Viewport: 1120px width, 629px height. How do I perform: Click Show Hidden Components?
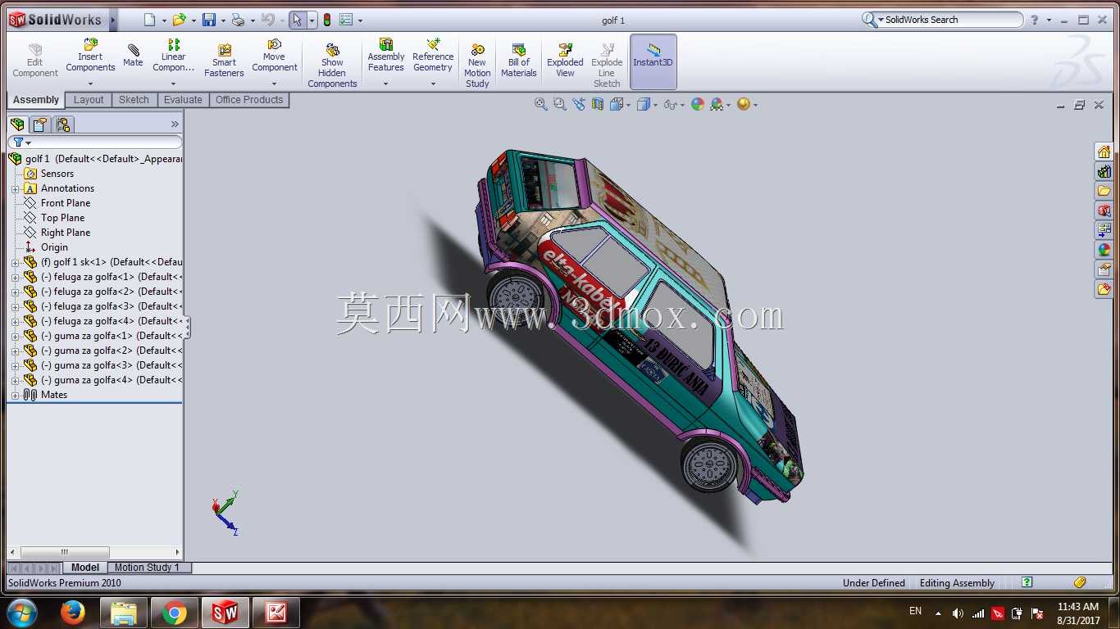pyautogui.click(x=332, y=65)
